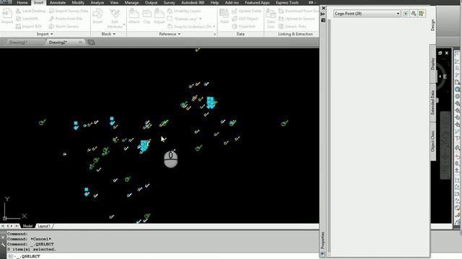Screen dimensions: 462x259
Task: Click the Adjust reference icon
Action: click(x=159, y=17)
